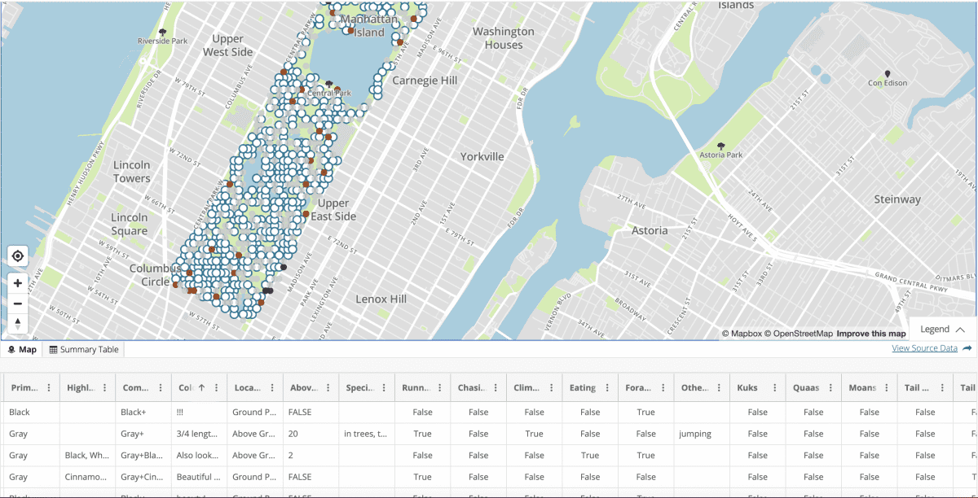Open the View Source Data link
Viewport: 978px width, 498px height.
[924, 348]
